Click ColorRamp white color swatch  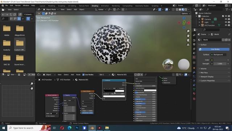pyautogui.click(x=114, y=96)
